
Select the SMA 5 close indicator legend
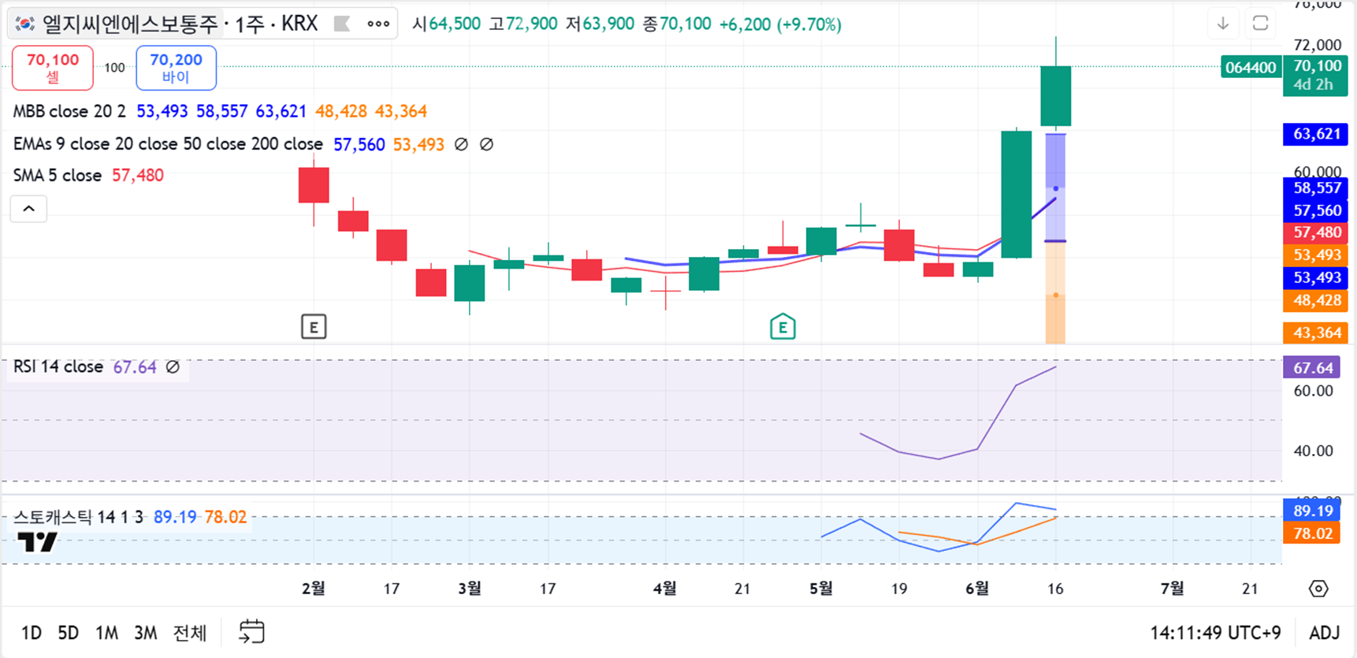tap(58, 175)
